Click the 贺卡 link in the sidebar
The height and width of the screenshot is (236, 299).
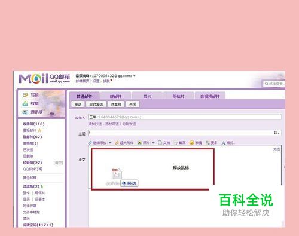click(x=26, y=193)
